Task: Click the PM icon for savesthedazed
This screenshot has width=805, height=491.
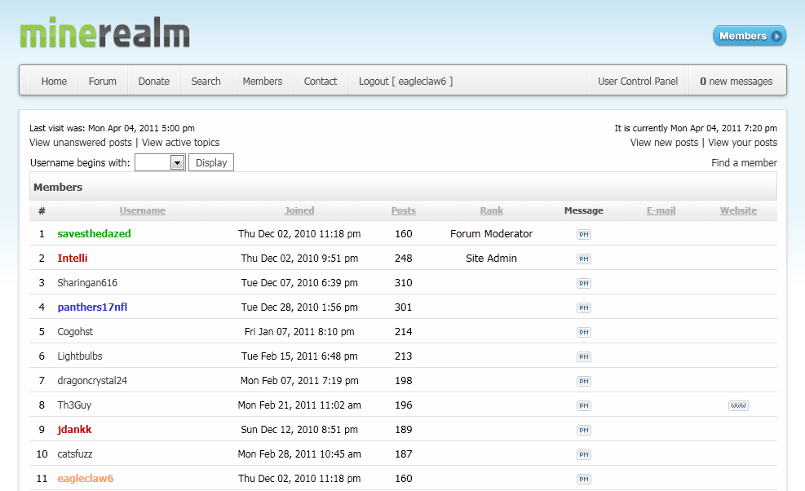Action: 583,234
